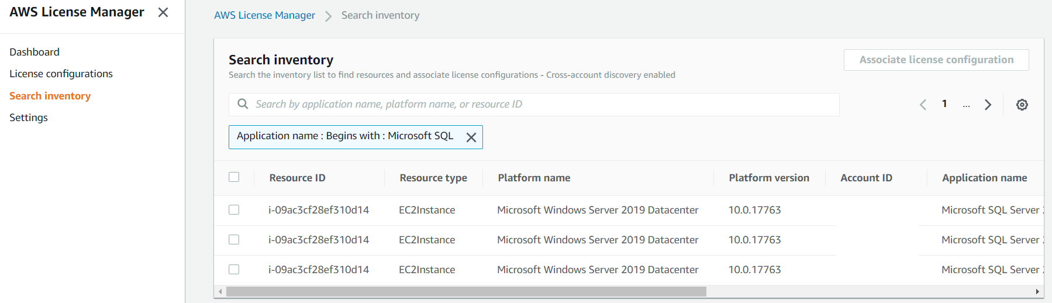Viewport: 1052px width, 303px height.
Task: Navigate to Settings in sidebar
Action: [29, 118]
